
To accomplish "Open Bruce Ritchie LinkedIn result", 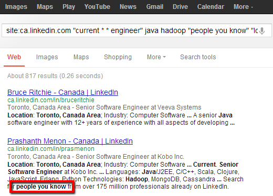I will click(62, 92).
